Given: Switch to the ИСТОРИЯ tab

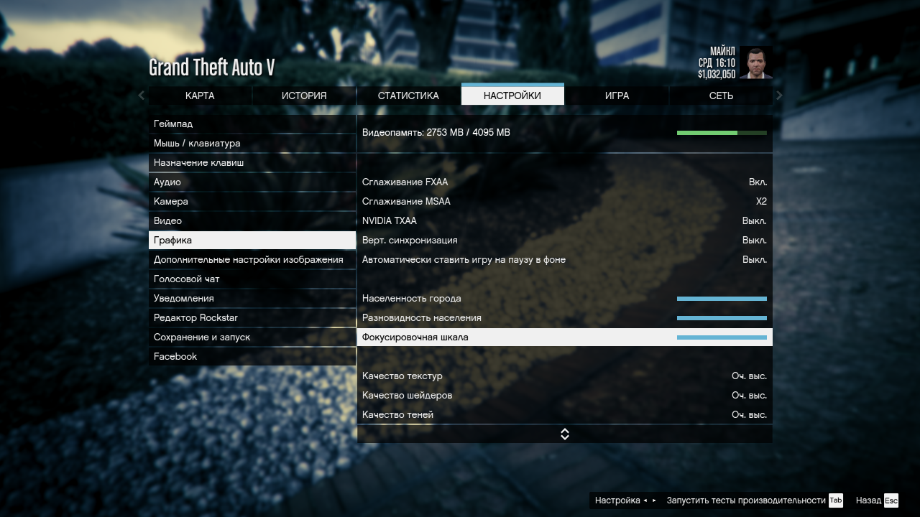Looking at the screenshot, I should tap(304, 96).
